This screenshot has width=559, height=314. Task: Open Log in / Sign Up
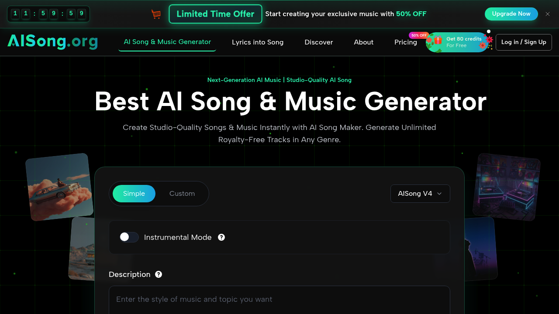tap(523, 42)
